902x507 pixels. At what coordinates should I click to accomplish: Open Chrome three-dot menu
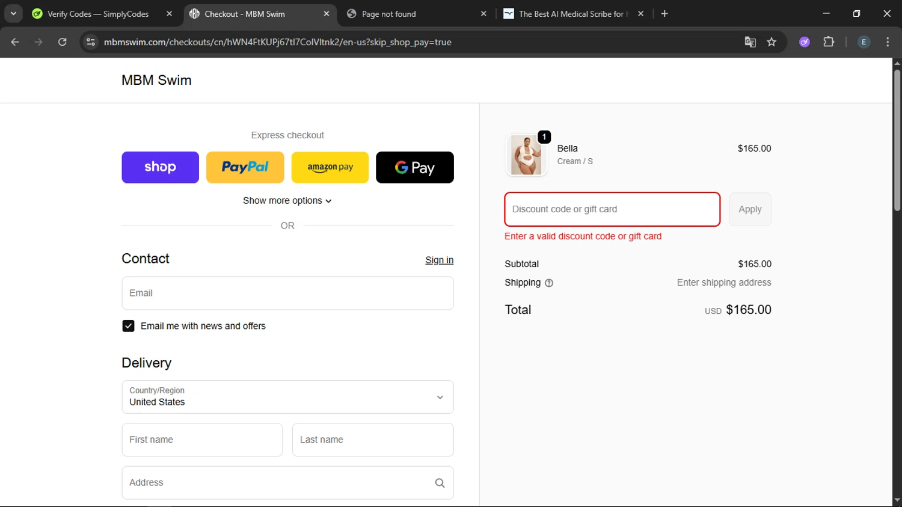(x=888, y=42)
